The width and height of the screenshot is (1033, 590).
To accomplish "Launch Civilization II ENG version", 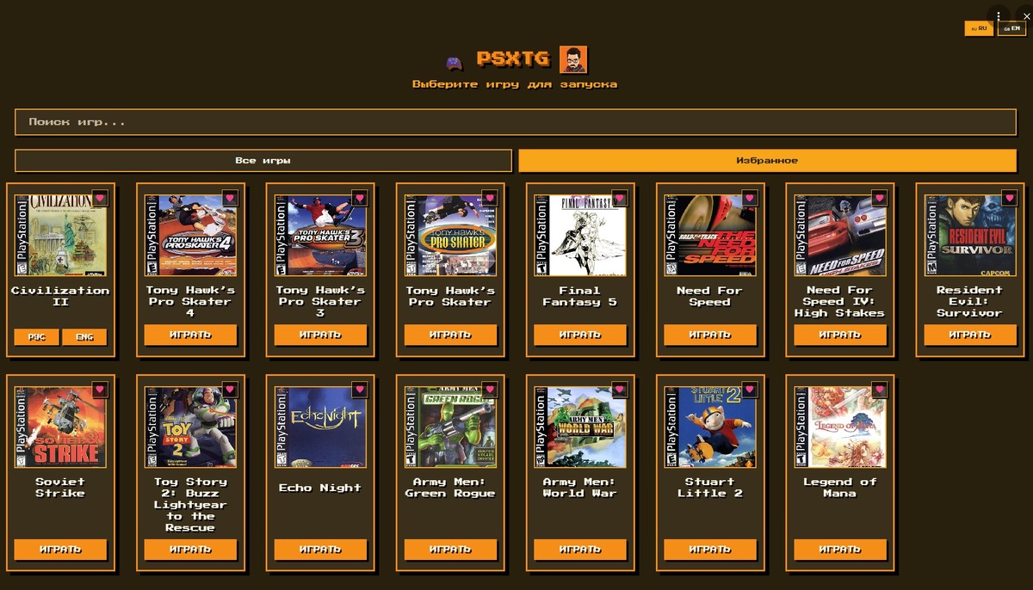I will pos(84,337).
